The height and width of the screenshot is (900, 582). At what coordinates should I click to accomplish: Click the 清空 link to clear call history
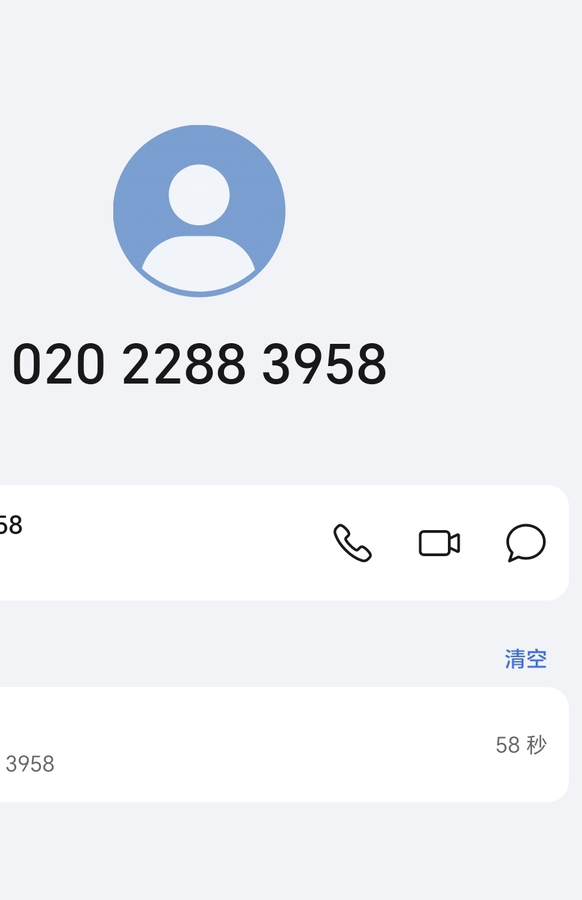pyautogui.click(x=526, y=659)
